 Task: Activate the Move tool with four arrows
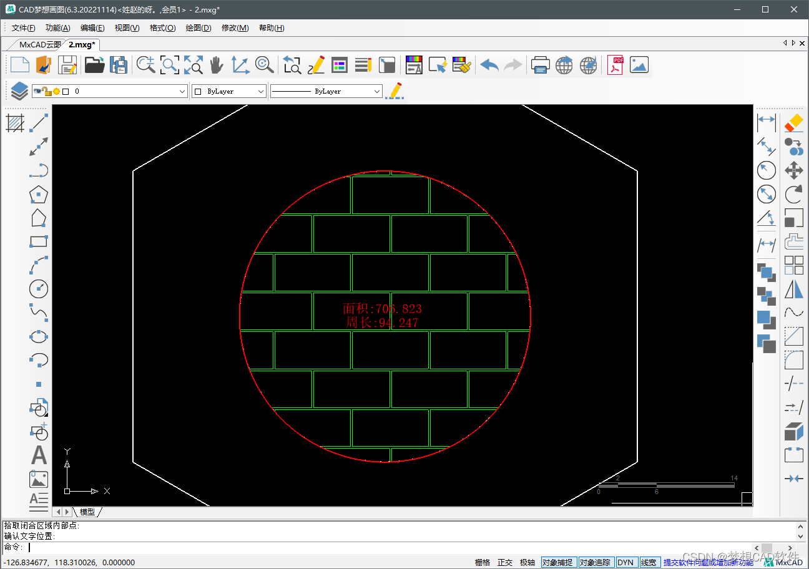click(x=793, y=170)
